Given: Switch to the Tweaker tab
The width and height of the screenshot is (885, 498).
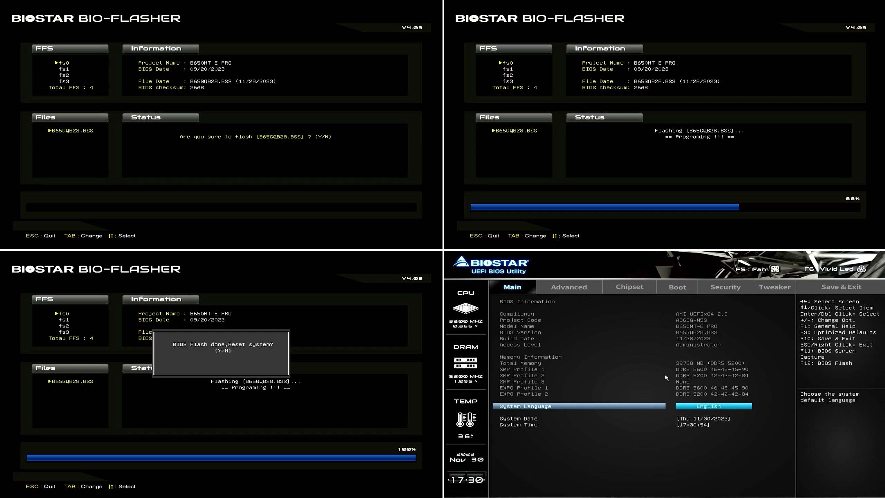Looking at the screenshot, I should (x=774, y=287).
